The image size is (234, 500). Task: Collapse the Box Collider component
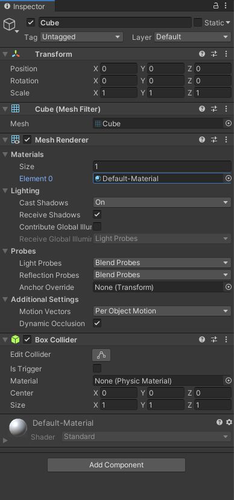click(x=5, y=340)
